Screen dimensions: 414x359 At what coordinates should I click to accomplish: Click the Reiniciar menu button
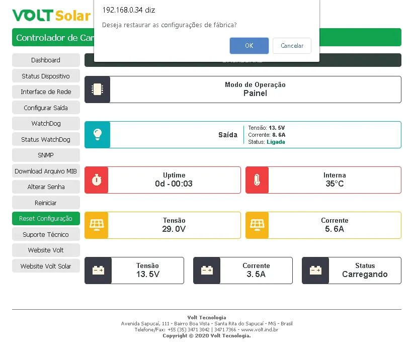click(46, 203)
